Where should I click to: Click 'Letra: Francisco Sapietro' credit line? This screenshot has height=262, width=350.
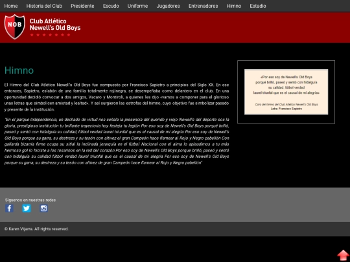tap(286, 109)
